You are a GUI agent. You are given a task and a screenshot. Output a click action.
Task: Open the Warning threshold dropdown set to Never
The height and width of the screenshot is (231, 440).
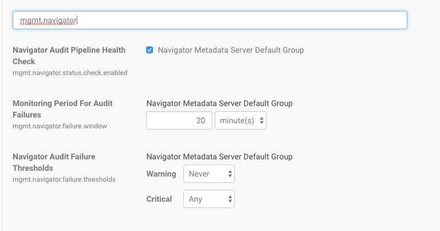click(209, 174)
